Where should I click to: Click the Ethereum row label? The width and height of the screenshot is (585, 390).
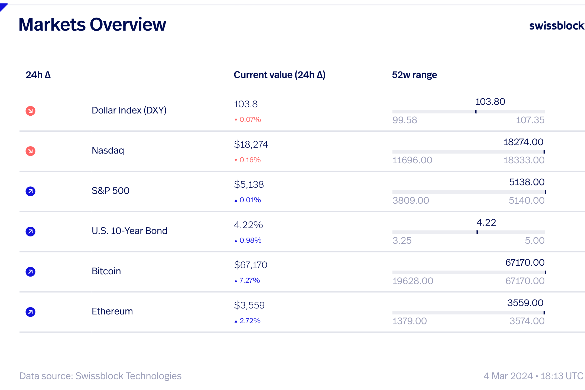point(112,311)
